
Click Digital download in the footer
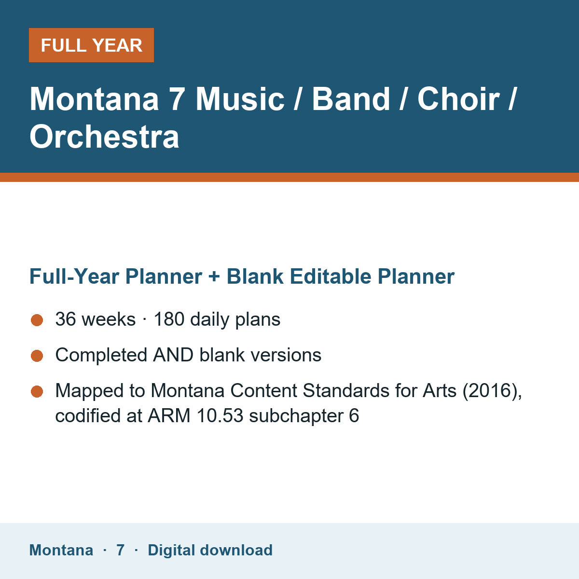[210, 550]
